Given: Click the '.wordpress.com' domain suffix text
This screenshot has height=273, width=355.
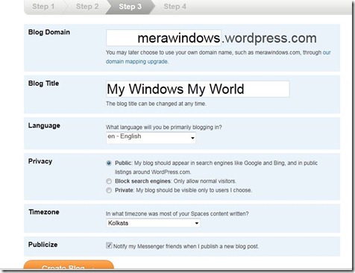Looking at the screenshot, I should [x=269, y=38].
